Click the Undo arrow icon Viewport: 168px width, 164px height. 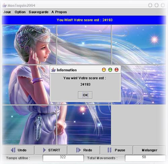coord(13,150)
